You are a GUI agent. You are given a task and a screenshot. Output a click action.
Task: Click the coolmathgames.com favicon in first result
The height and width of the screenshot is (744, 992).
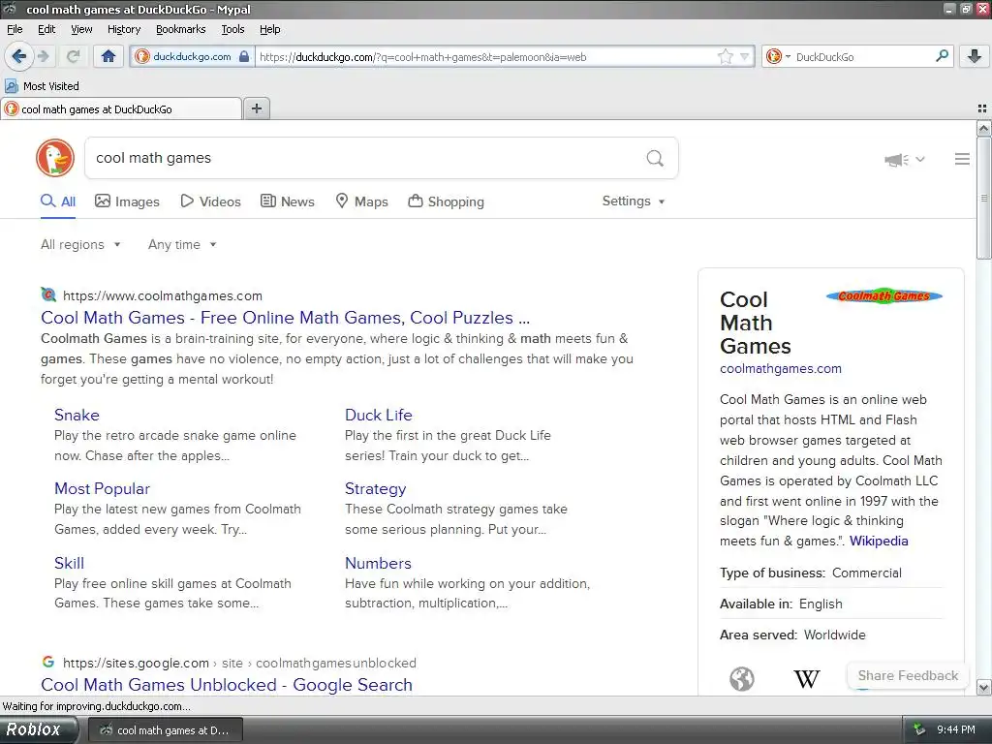(48, 294)
